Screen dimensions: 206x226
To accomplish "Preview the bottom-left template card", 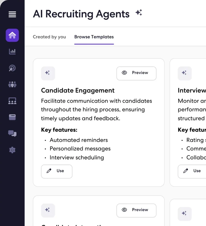I will click(136, 210).
